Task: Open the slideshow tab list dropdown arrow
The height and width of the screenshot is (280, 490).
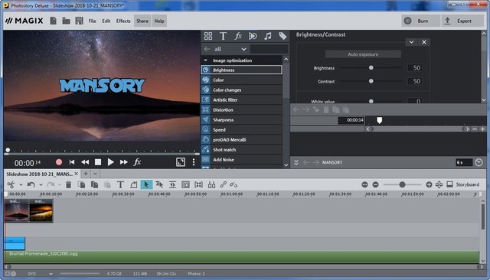Action: coord(95,174)
